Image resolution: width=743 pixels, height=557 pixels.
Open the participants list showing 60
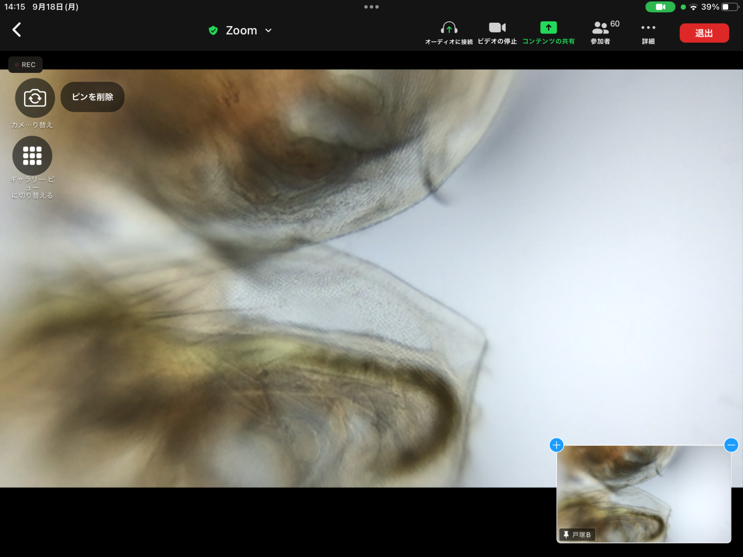coord(601,32)
